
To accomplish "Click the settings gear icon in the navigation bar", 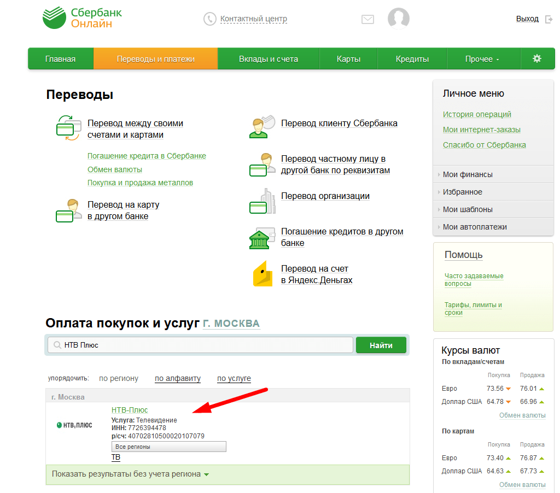I will coord(536,58).
